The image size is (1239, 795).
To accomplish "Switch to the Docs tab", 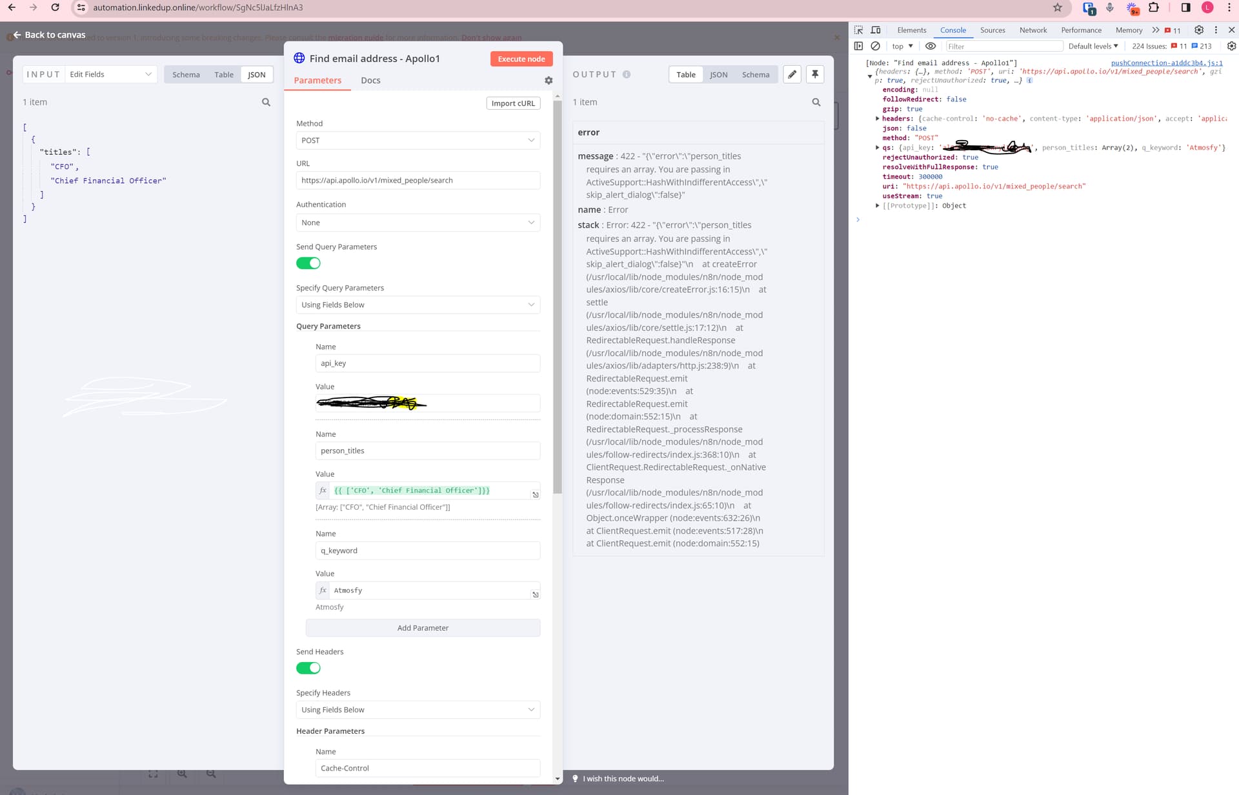I will 370,80.
